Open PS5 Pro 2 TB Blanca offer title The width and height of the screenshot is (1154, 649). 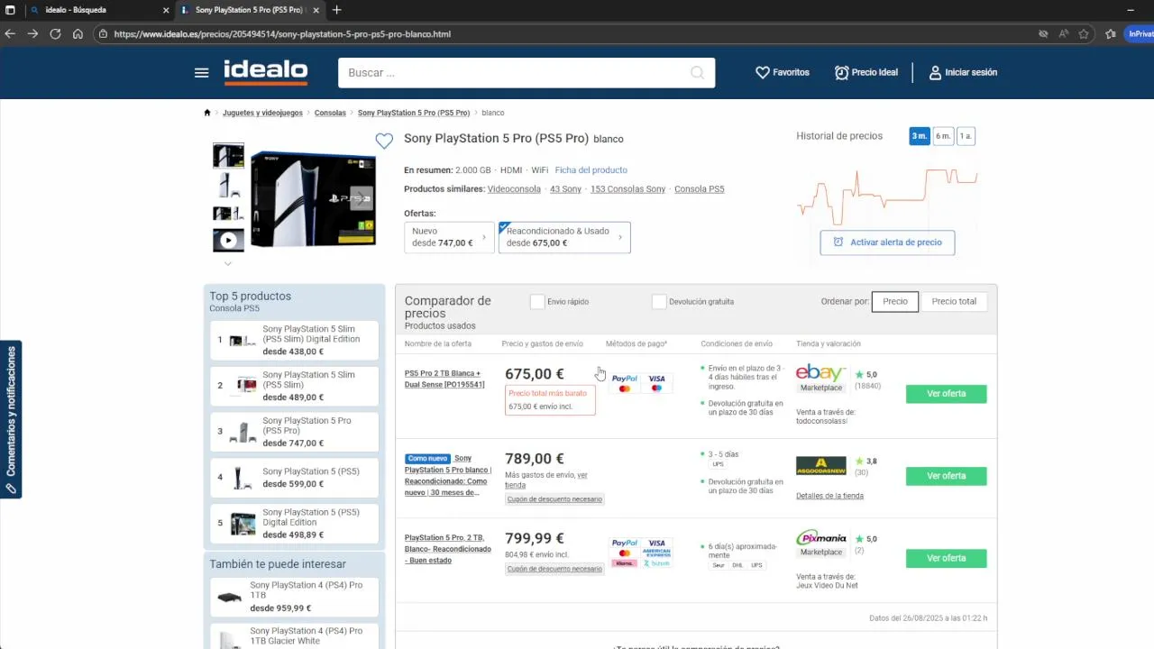(x=444, y=379)
